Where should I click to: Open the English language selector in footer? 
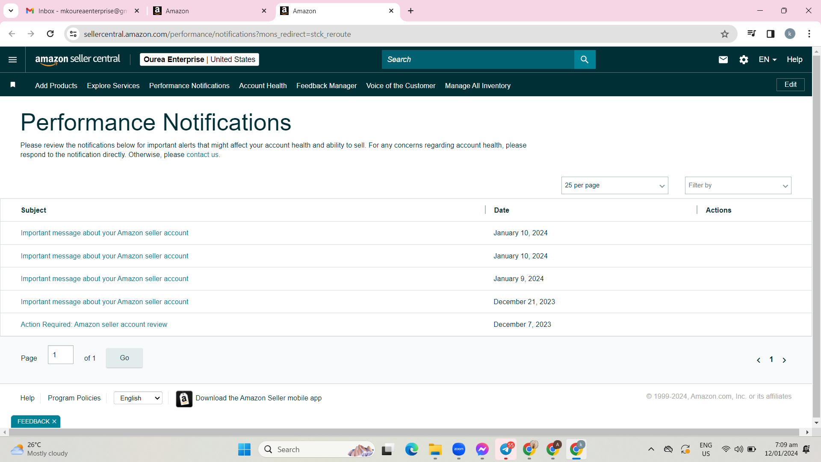[138, 398]
